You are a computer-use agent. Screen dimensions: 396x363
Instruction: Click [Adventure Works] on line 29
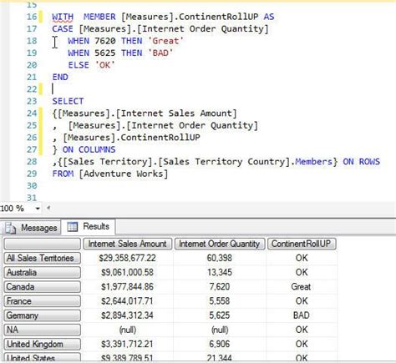click(x=124, y=174)
